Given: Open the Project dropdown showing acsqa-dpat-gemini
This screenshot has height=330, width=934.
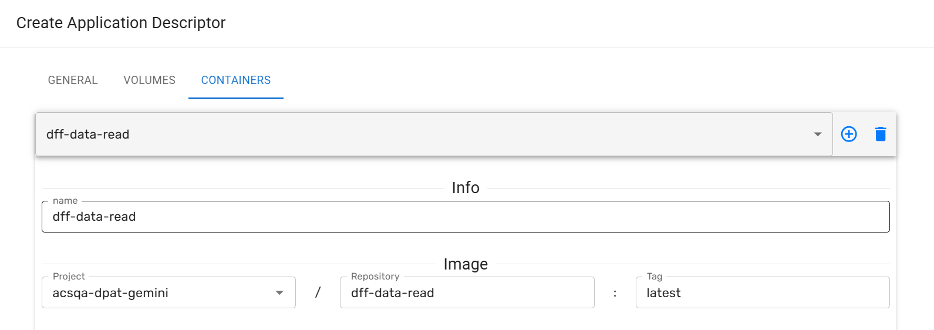Looking at the screenshot, I should pos(159,293).
